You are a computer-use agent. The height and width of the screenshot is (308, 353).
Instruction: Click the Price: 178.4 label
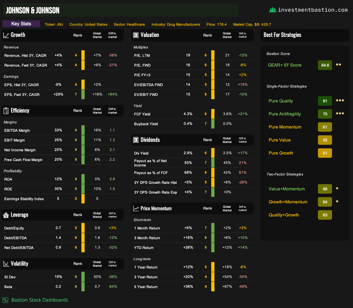coord(216,25)
